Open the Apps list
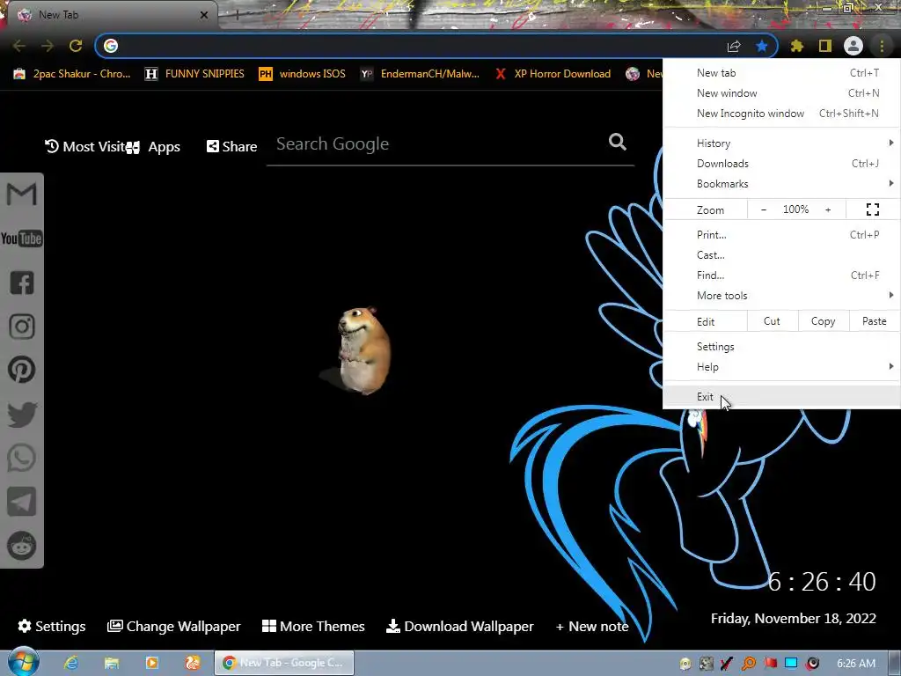The width and height of the screenshot is (901, 676). tap(153, 147)
